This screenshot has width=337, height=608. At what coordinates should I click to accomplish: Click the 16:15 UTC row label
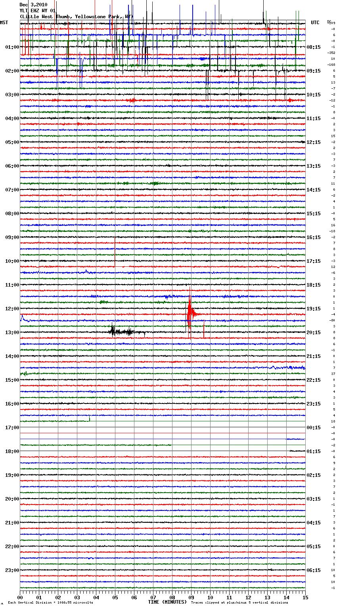pyautogui.click(x=314, y=237)
